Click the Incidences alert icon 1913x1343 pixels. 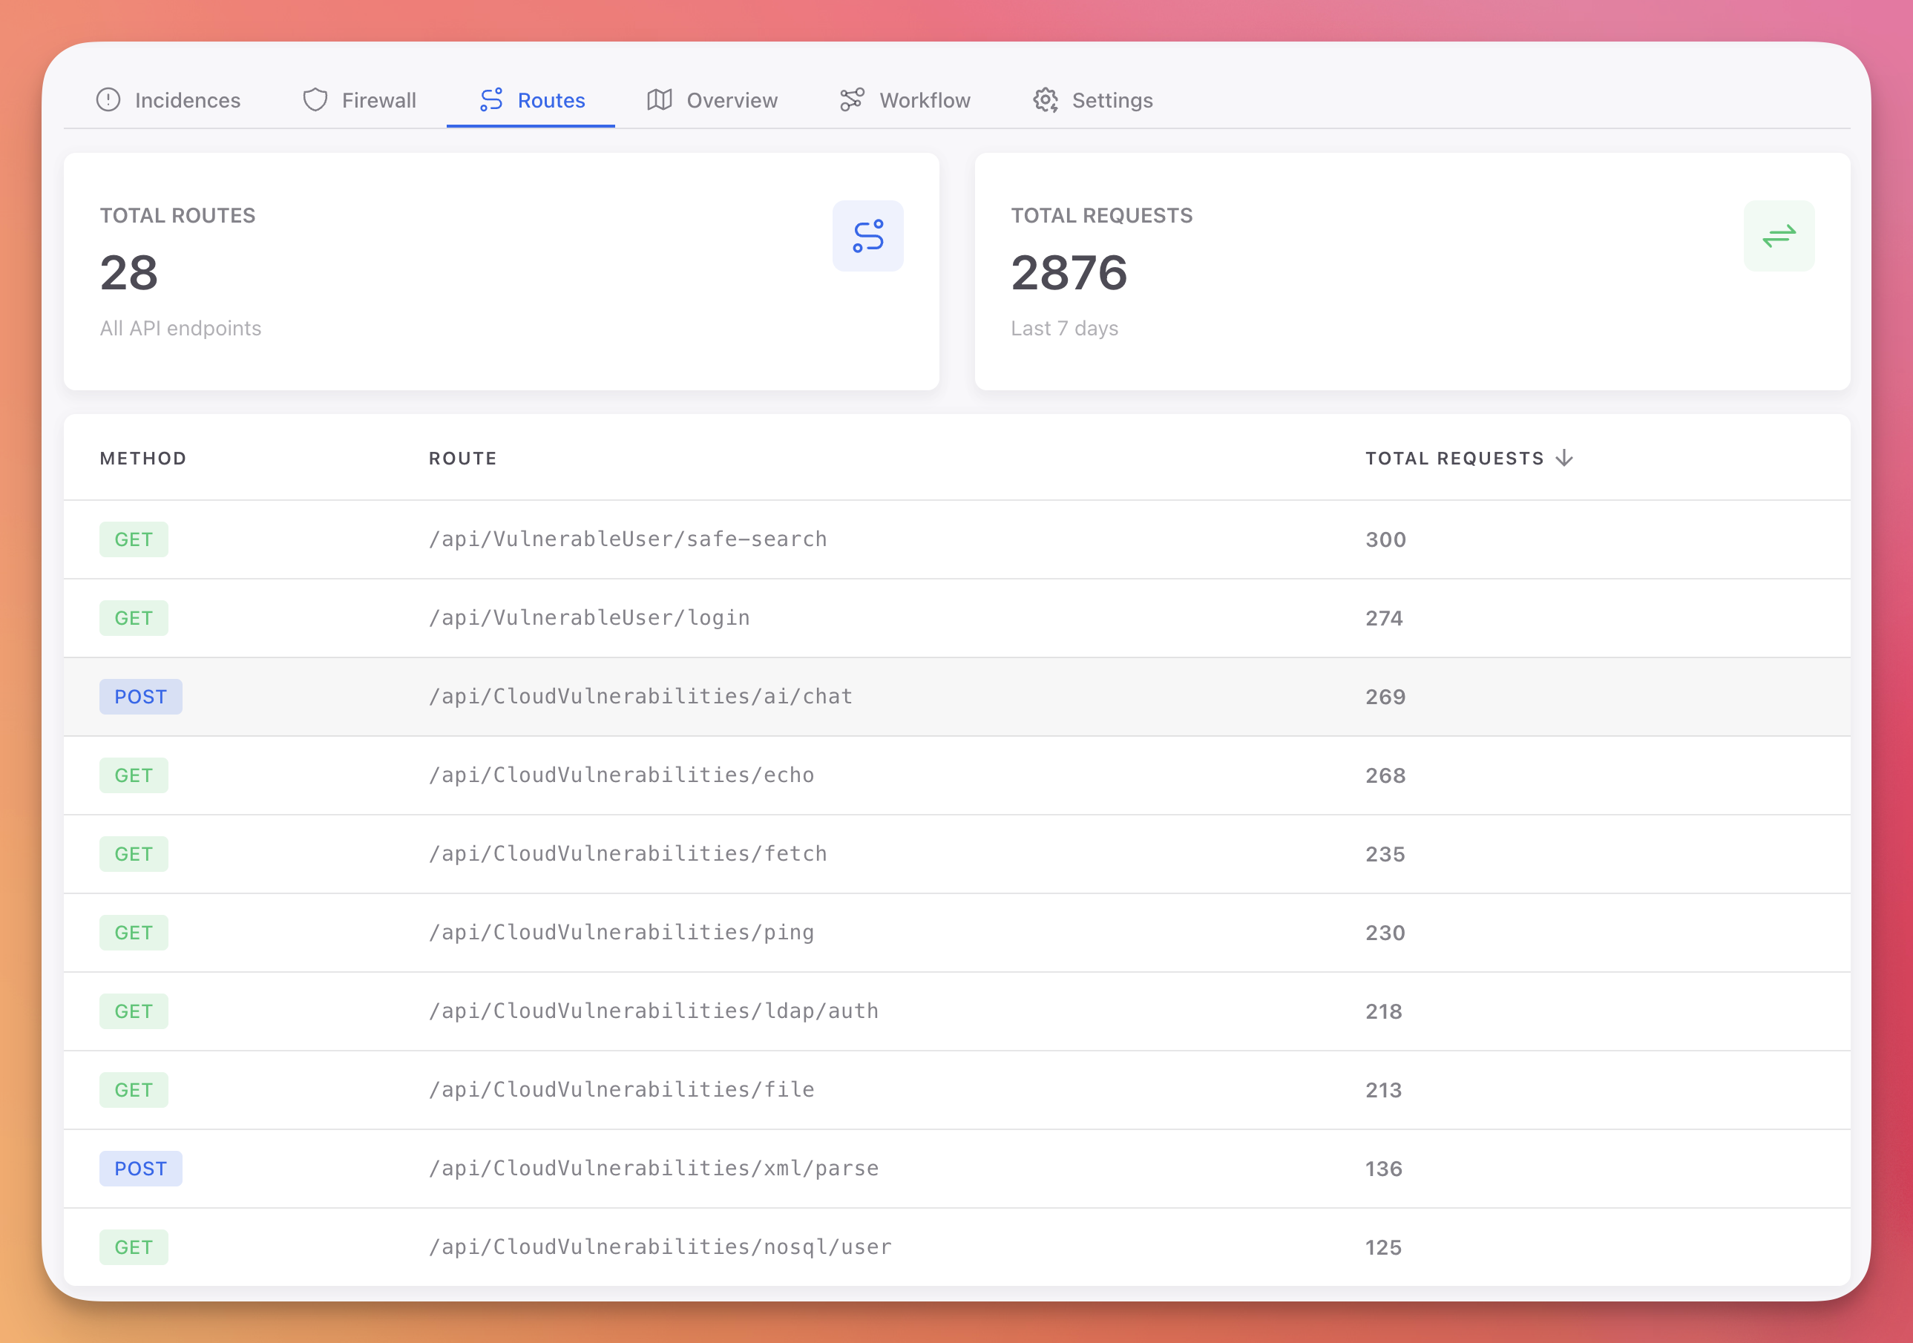click(109, 100)
